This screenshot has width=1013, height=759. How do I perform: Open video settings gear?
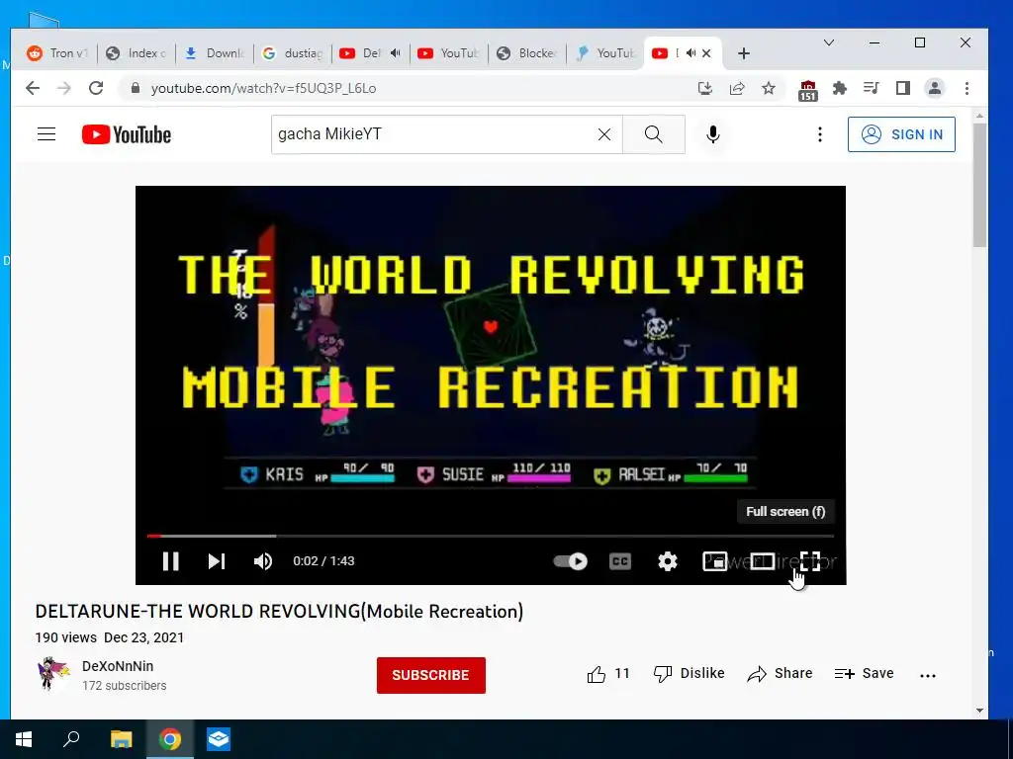pos(668,561)
